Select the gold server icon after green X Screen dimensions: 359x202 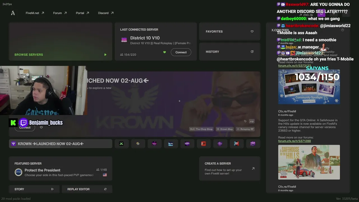click(138, 144)
